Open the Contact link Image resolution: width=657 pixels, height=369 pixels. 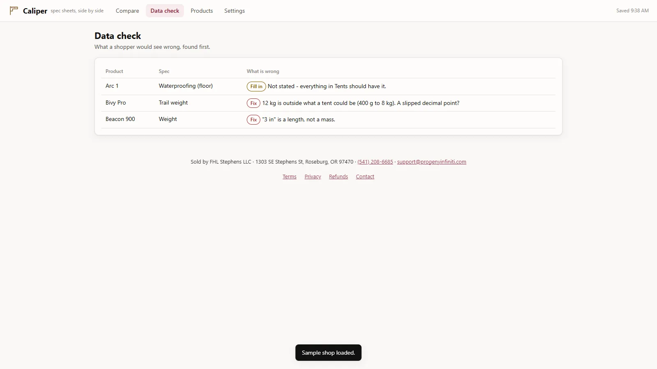[365, 177]
